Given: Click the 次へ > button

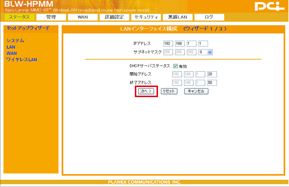Looking at the screenshot, I should click(x=146, y=91).
